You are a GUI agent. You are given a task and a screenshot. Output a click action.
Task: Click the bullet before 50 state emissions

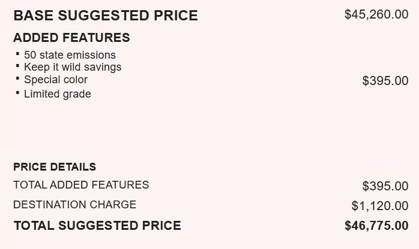click(18, 54)
